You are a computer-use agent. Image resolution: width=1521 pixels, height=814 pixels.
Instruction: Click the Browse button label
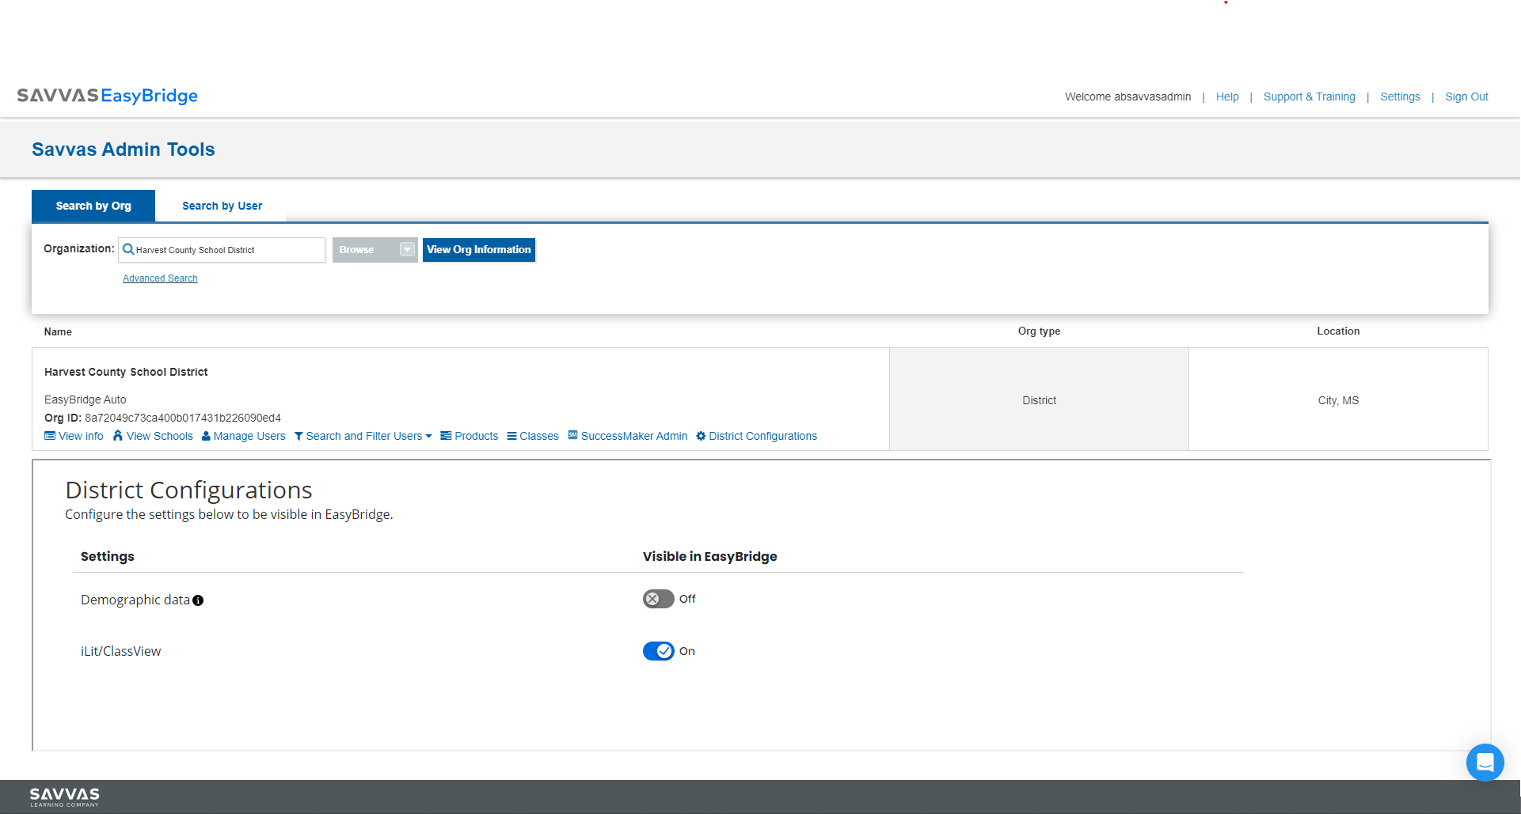356,249
